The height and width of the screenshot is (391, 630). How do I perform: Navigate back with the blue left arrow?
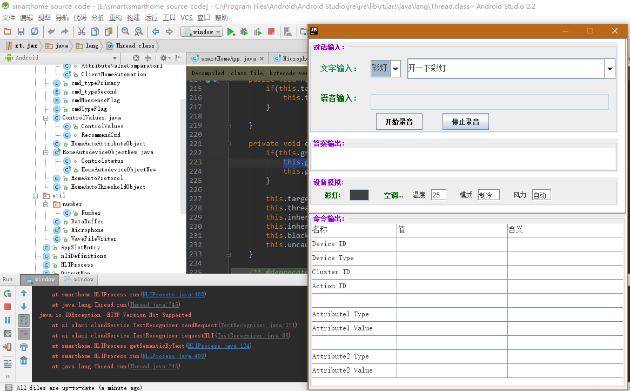(x=156, y=31)
